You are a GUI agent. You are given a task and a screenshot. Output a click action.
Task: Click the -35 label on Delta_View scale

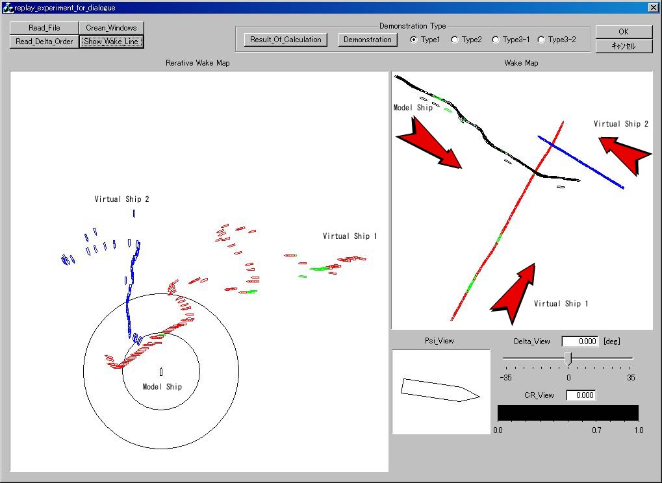click(506, 378)
